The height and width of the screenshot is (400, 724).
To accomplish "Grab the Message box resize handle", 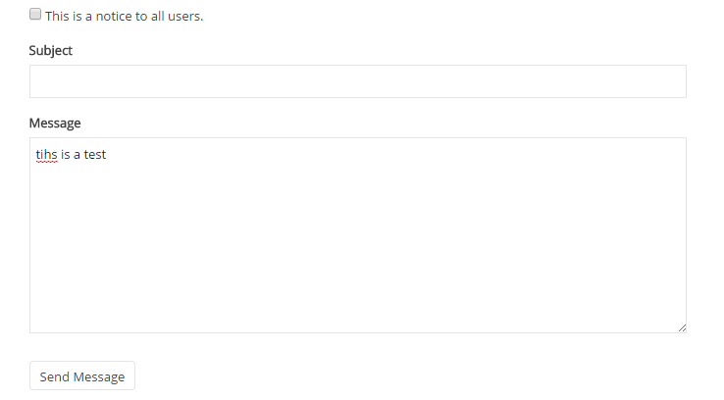I will [x=681, y=327].
